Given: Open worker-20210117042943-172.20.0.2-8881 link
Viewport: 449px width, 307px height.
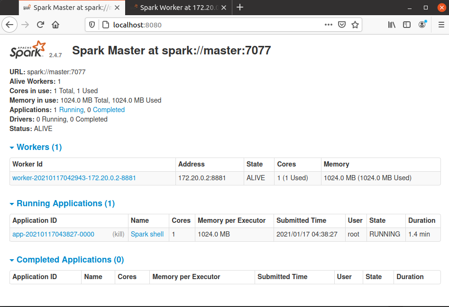Looking at the screenshot, I should 74,178.
